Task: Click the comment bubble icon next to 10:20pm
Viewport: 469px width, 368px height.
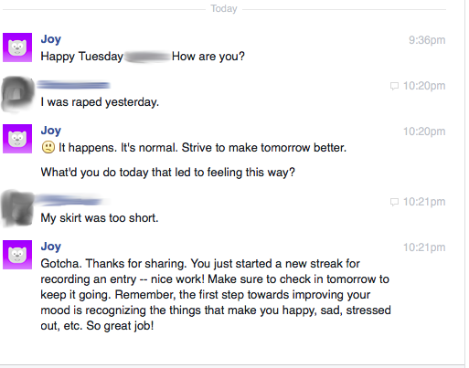Action: click(x=394, y=86)
